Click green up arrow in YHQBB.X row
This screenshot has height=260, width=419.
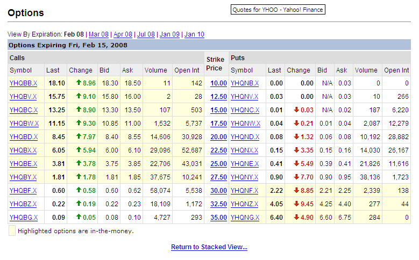[79, 83]
